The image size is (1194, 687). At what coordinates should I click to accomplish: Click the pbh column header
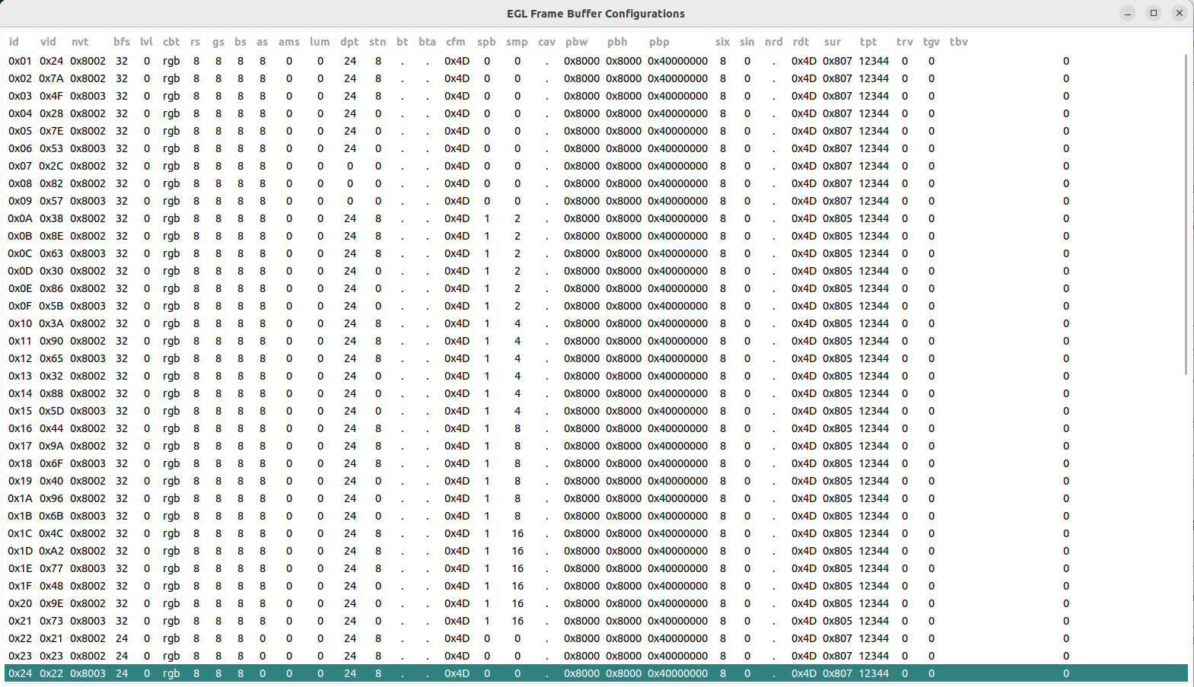pos(617,42)
